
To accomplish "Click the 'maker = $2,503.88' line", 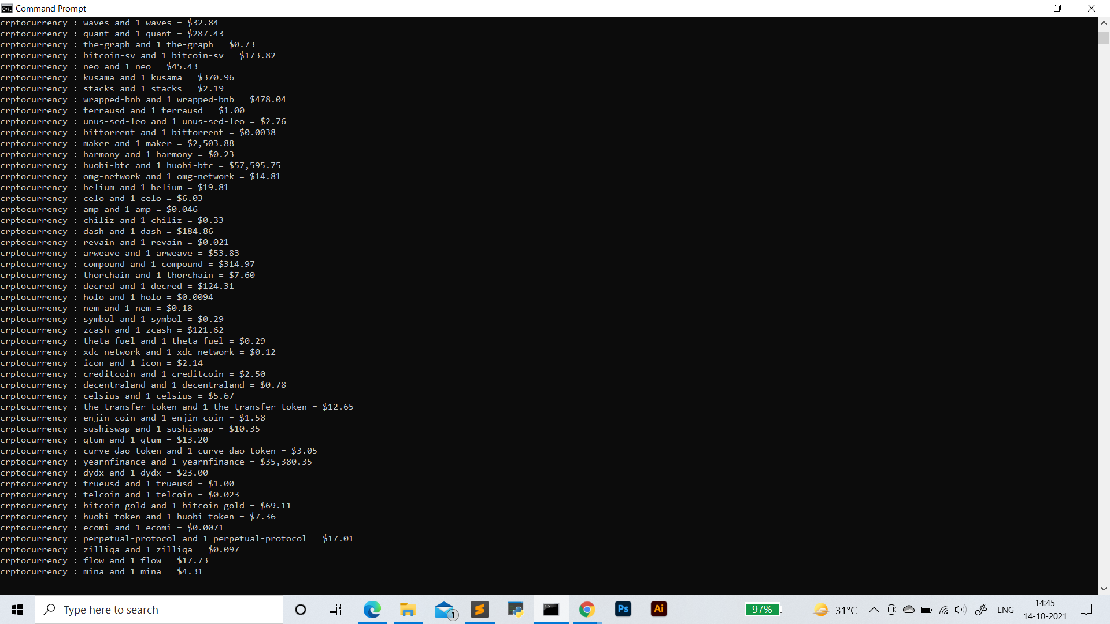I will (x=117, y=143).
